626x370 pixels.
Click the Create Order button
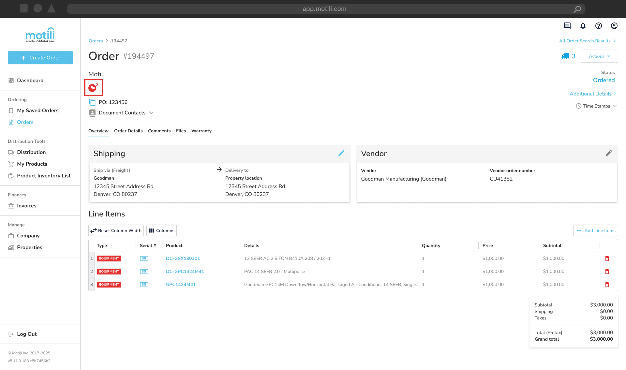click(40, 58)
